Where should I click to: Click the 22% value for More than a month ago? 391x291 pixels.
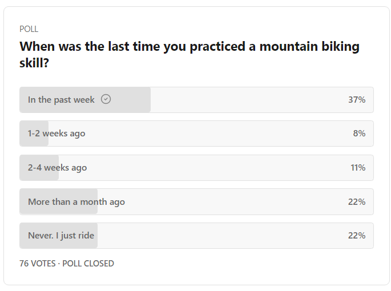click(x=357, y=201)
